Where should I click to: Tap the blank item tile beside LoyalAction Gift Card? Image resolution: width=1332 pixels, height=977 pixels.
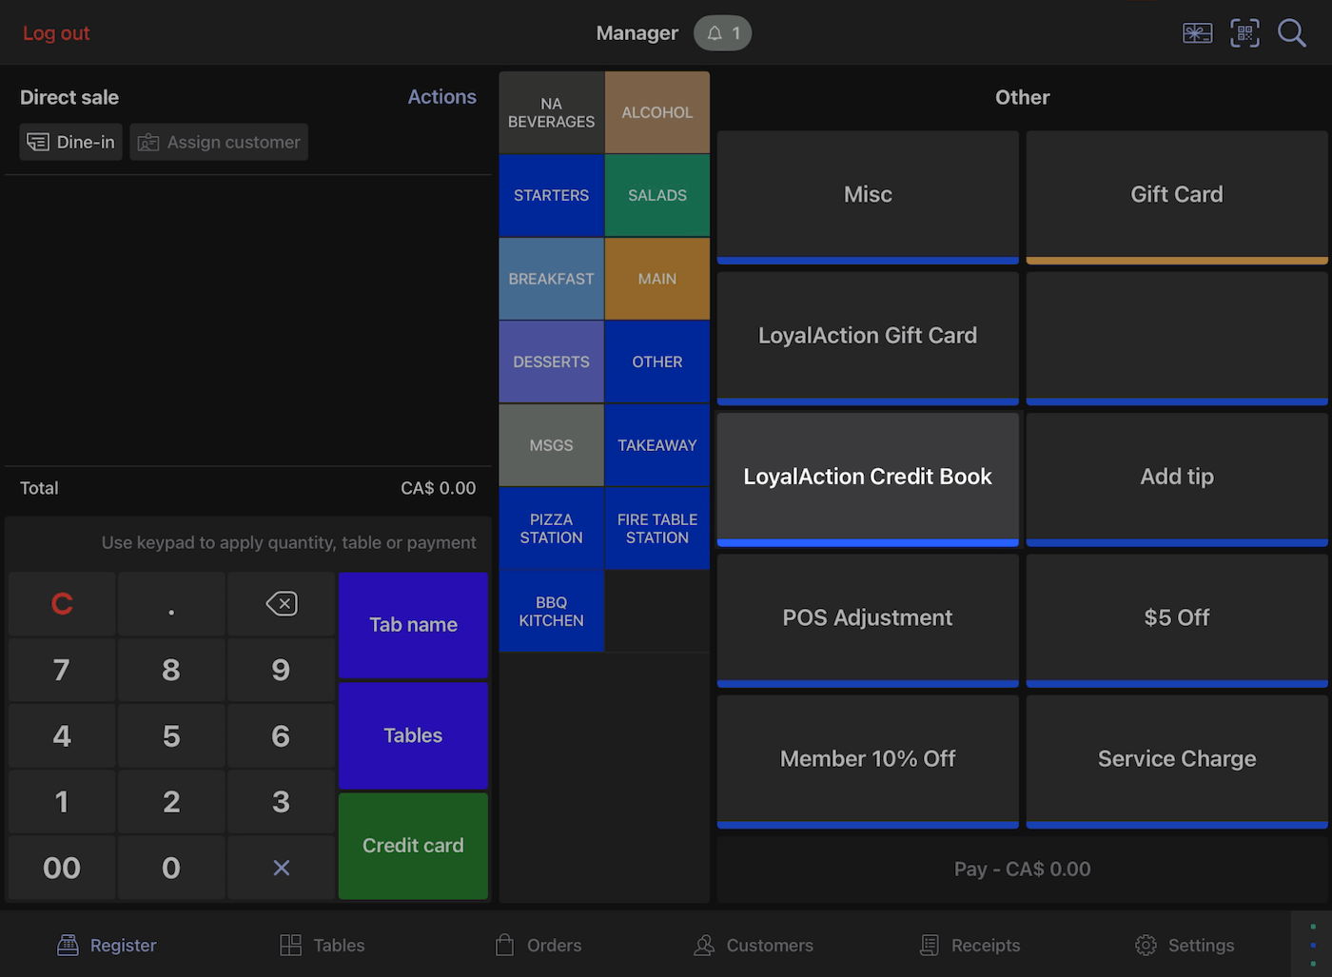coord(1177,338)
